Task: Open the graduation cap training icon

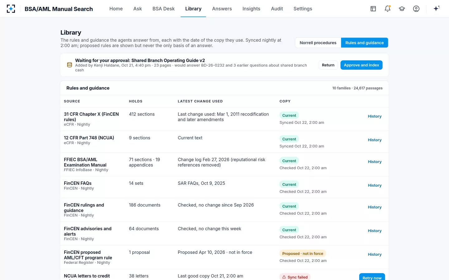Action: 402,9
